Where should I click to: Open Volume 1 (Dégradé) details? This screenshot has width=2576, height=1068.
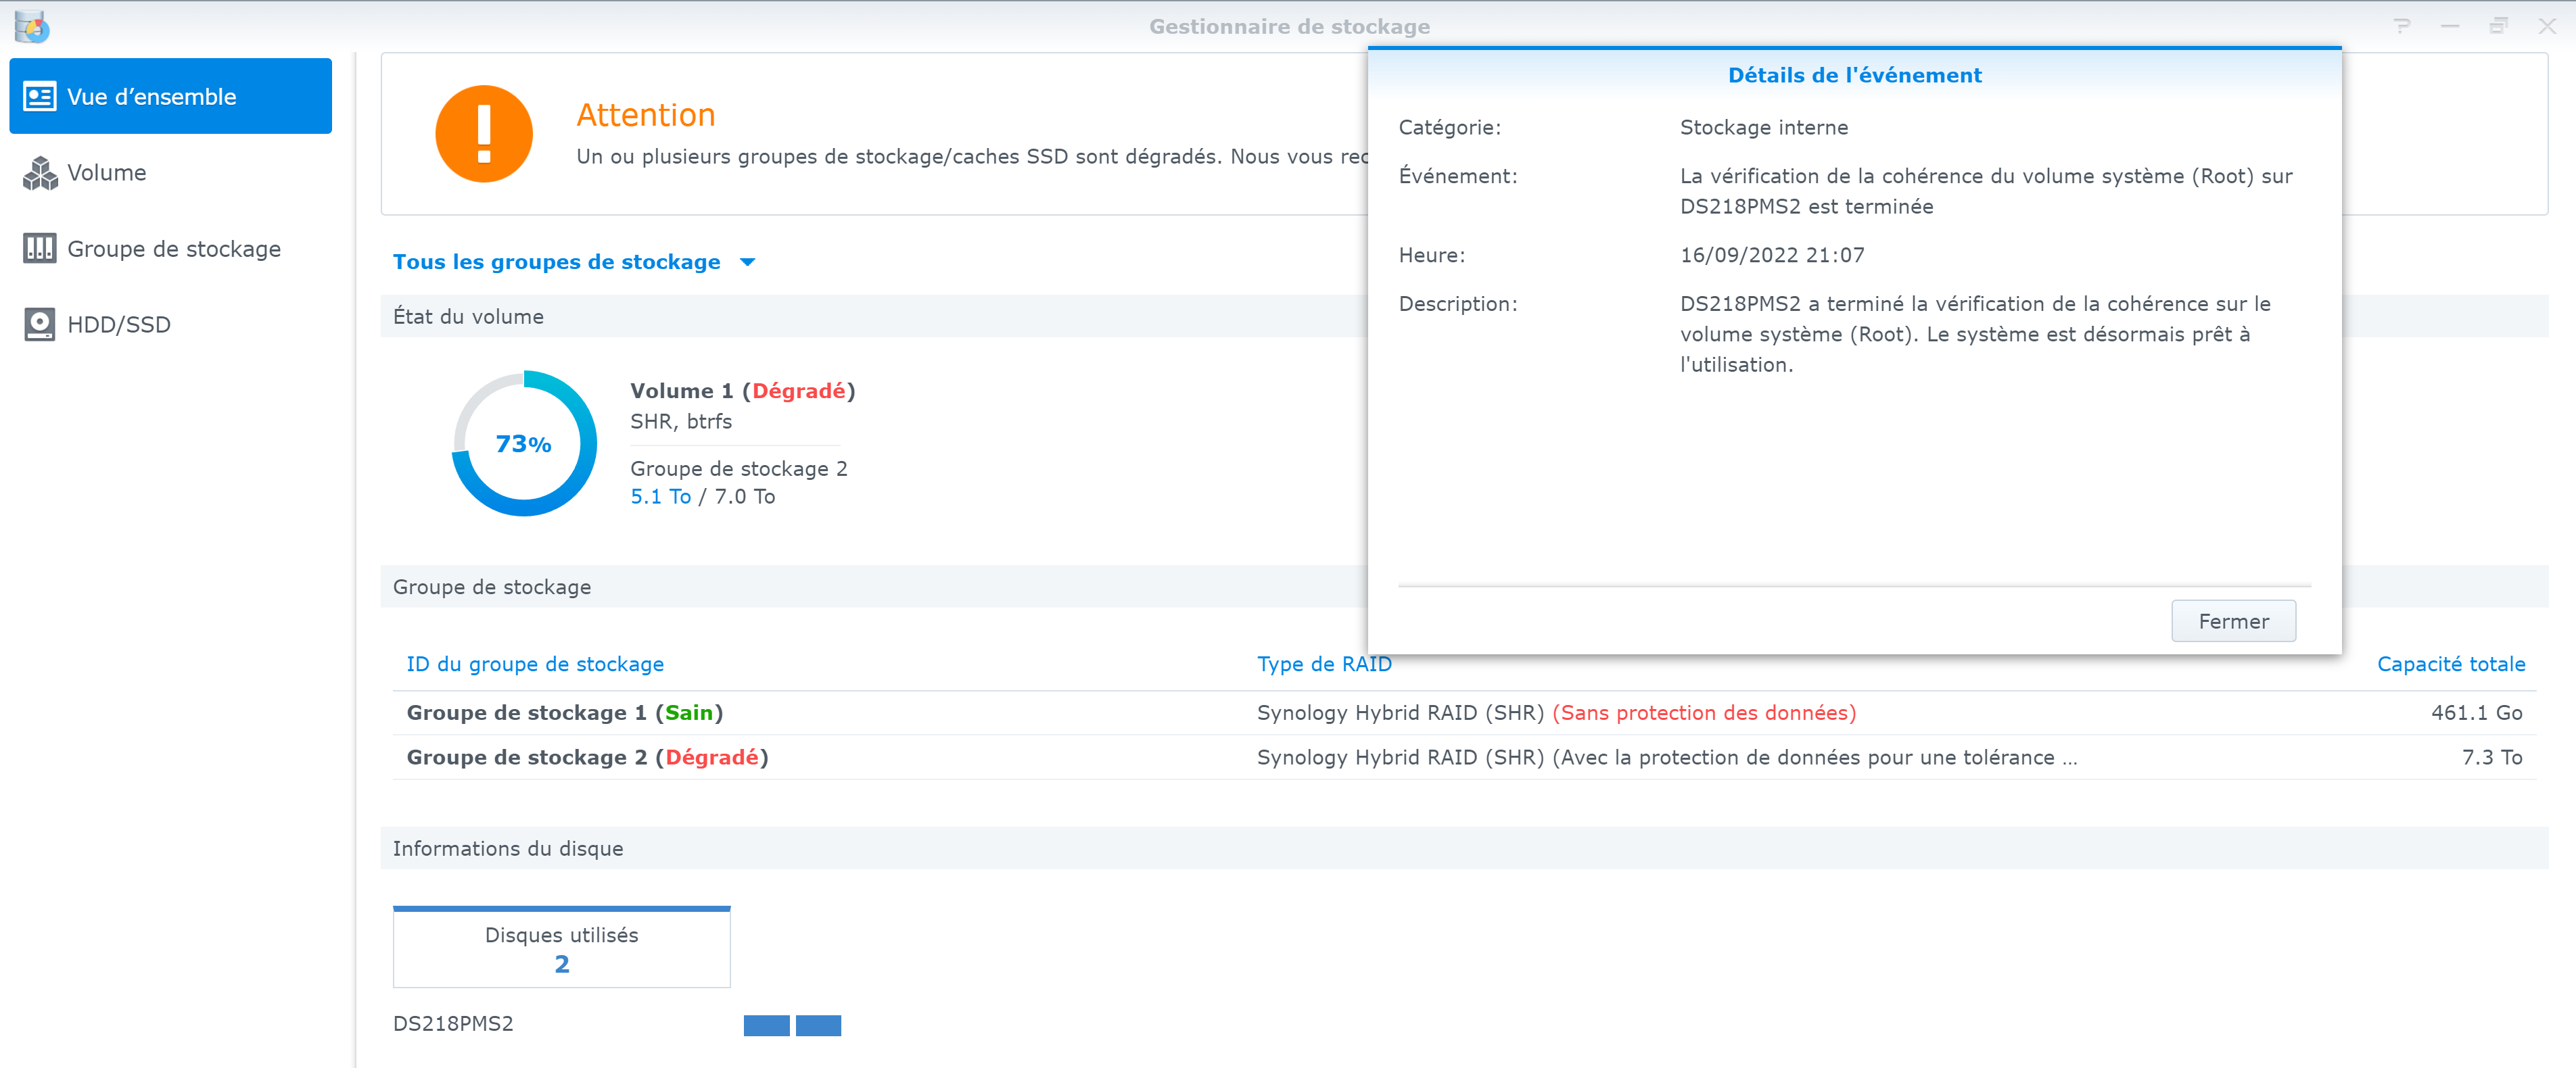(x=742, y=391)
